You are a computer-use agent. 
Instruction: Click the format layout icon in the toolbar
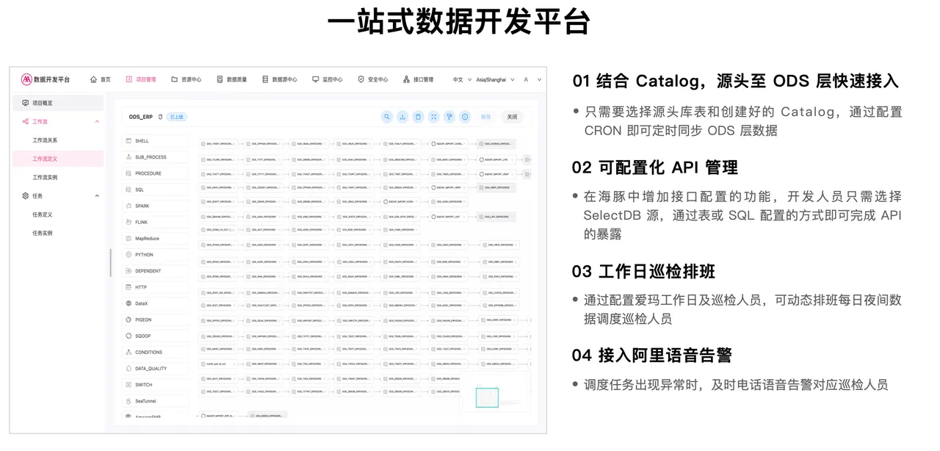[x=448, y=117]
